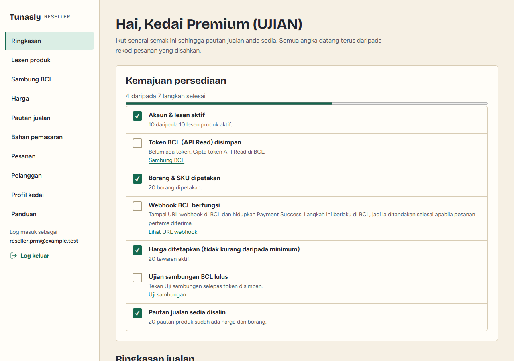Toggle the 'Harga ditetapkan' checkbox
Screen dimensions: 514x361
pyautogui.click(x=137, y=250)
